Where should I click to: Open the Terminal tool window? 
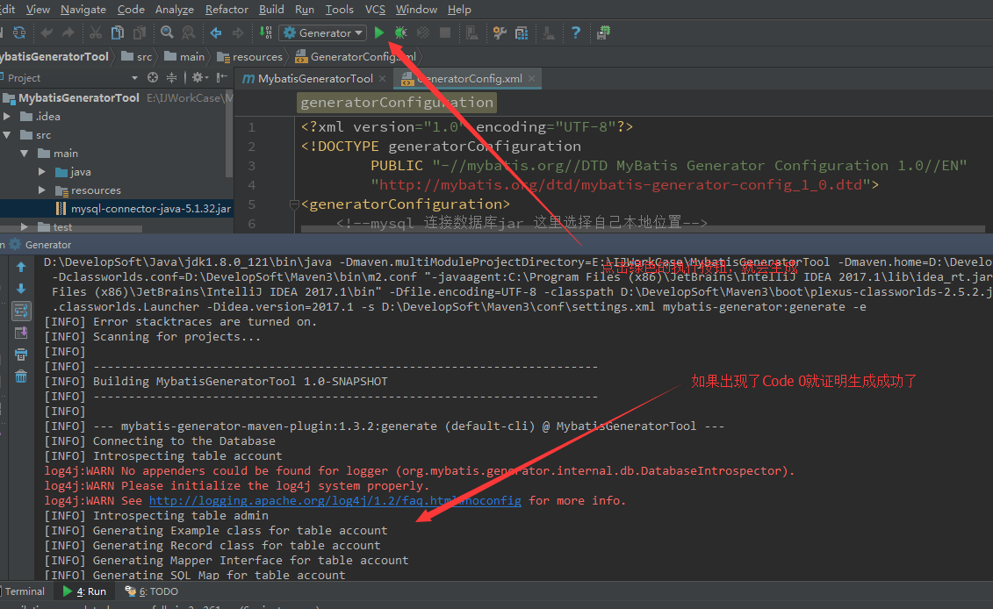tap(25, 591)
